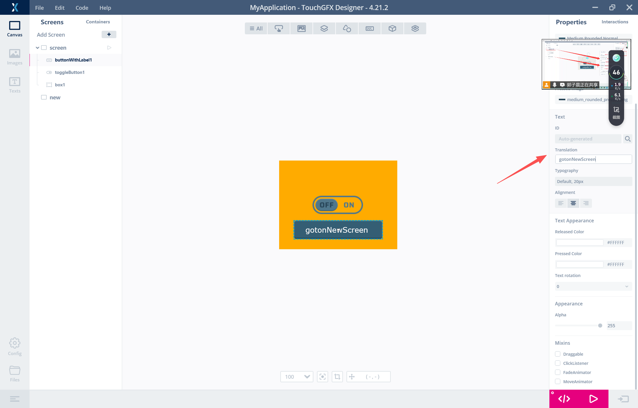The width and height of the screenshot is (638, 408).
Task: Click the Progress Indicators widget category icon
Action: [x=370, y=28]
